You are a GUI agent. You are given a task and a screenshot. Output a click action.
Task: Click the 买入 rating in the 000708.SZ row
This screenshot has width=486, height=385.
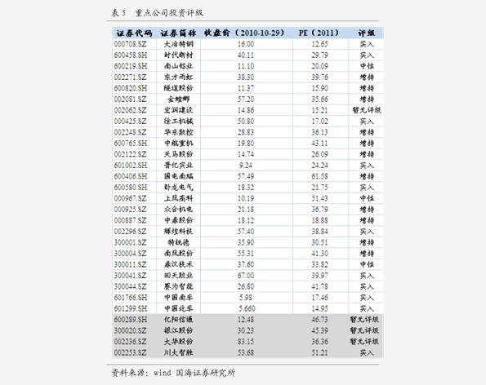pos(367,44)
